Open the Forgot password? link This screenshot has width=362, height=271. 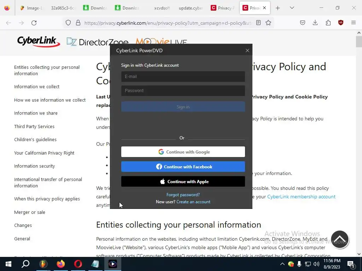coord(183,195)
